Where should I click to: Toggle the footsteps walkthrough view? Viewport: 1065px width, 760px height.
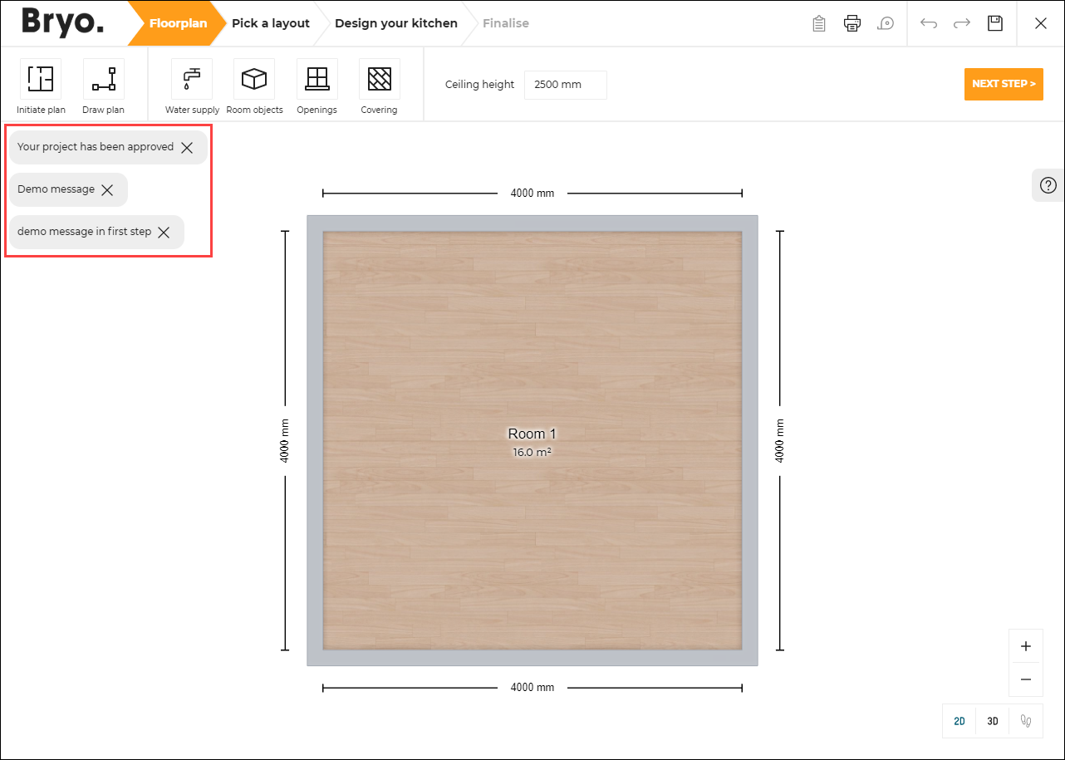coord(1026,721)
